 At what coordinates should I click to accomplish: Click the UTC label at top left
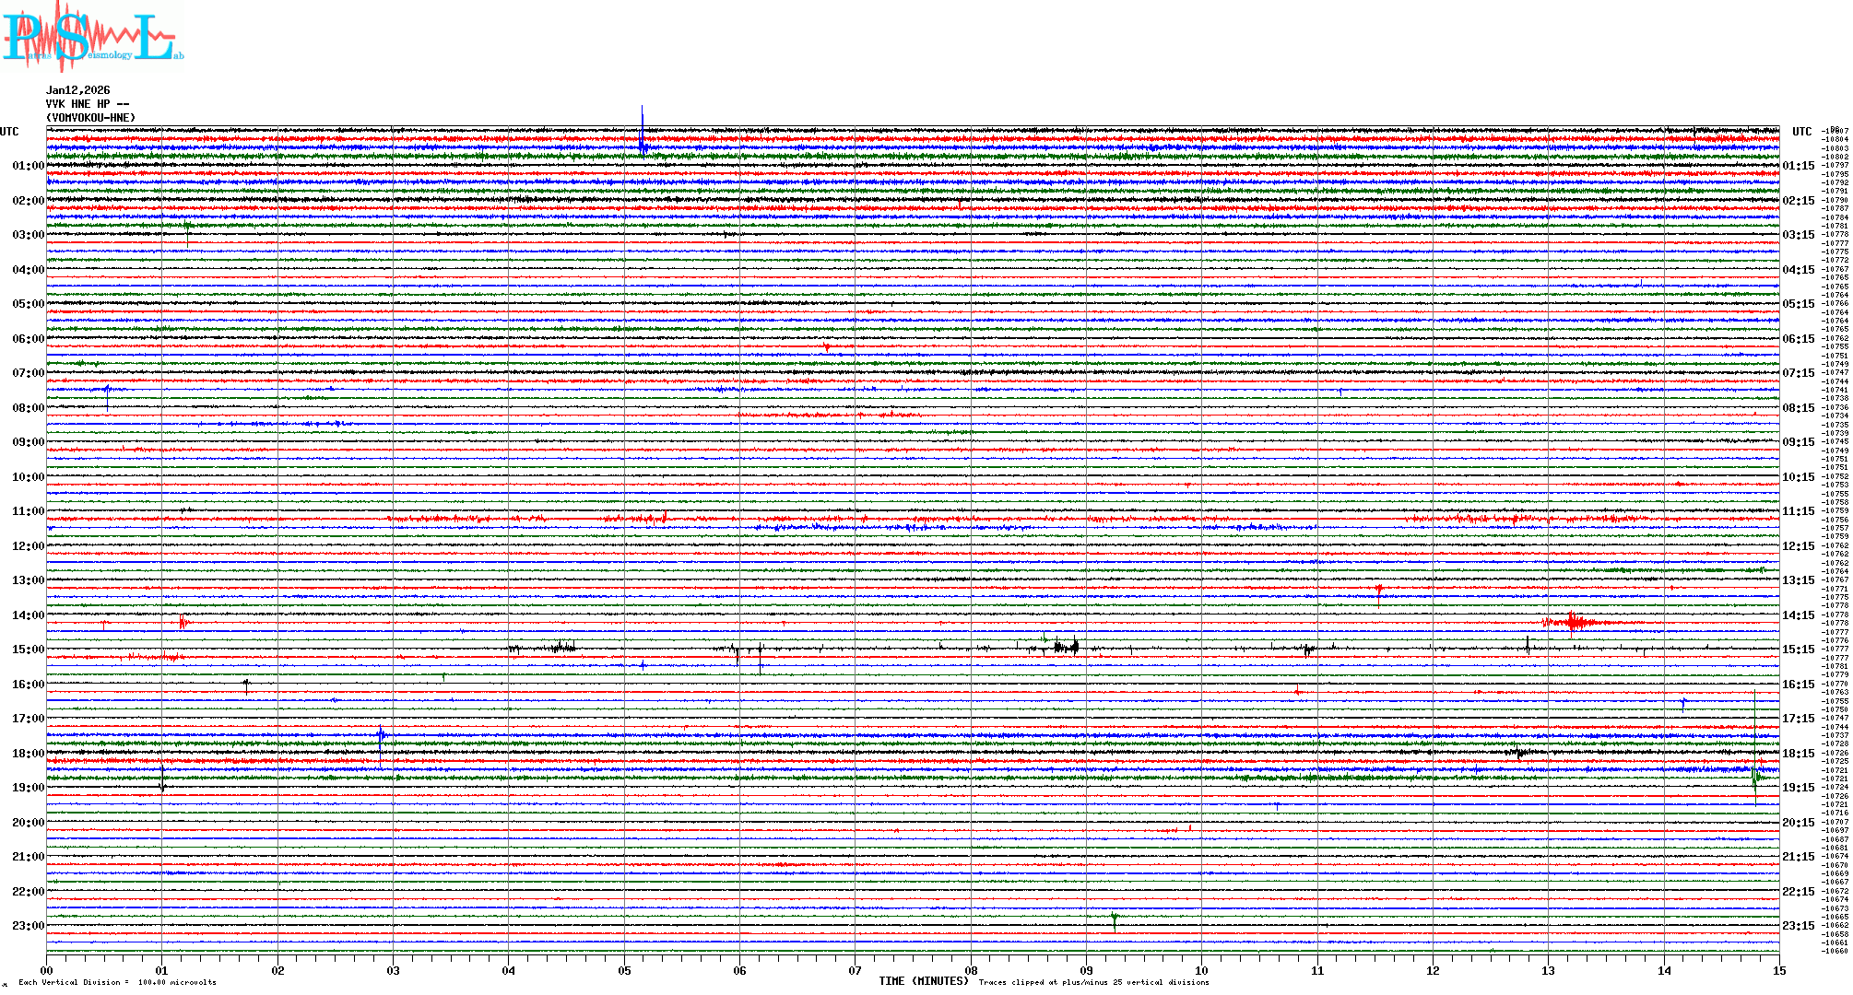(9, 132)
